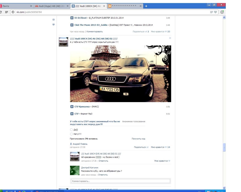241x192 pixels.
Task: Open the community avatar in the comments
Action: point(75,156)
